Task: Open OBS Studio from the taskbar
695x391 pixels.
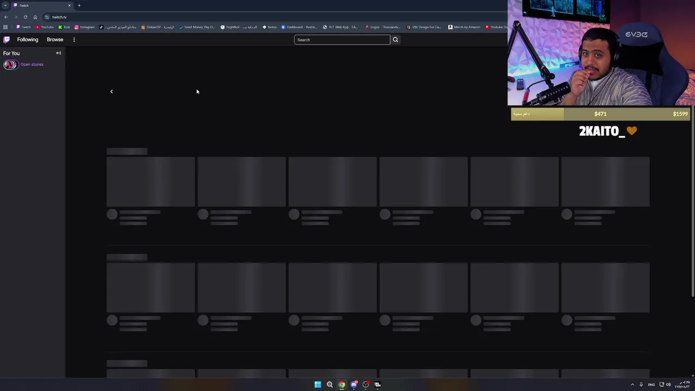Action: pos(365,384)
